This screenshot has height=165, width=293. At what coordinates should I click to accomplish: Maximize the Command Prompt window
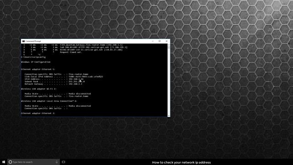coord(160,41)
